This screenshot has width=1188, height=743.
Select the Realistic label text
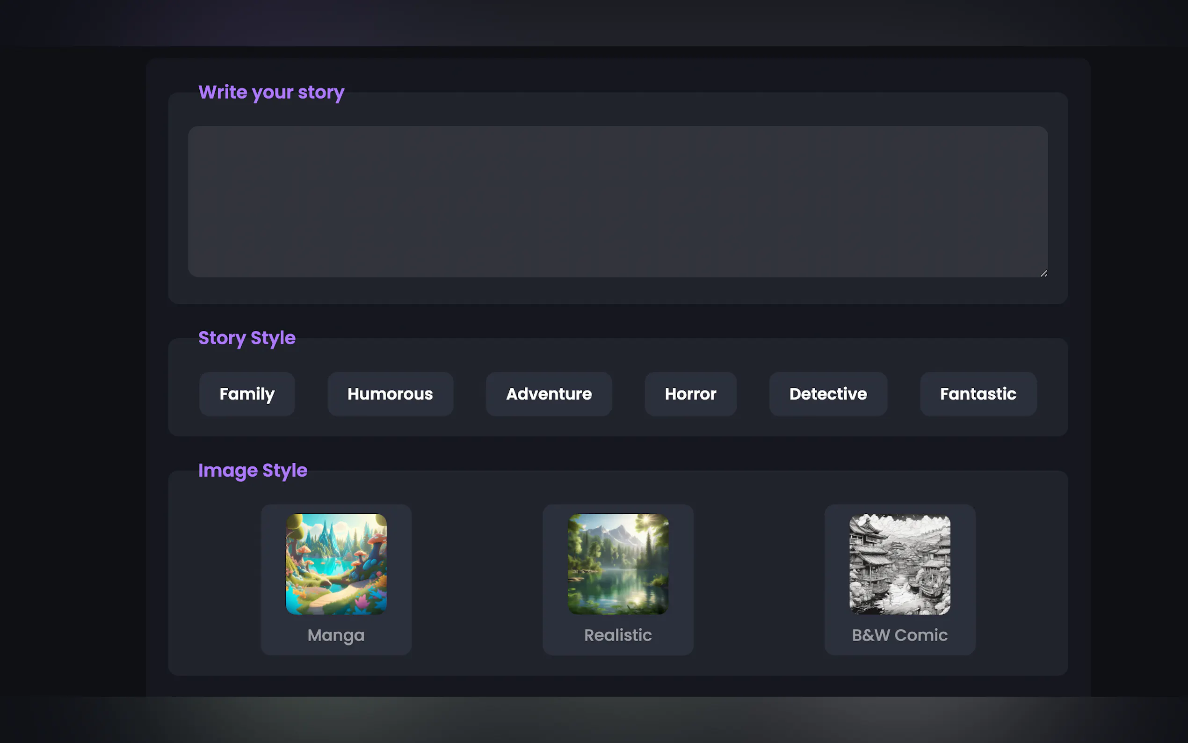pos(618,635)
